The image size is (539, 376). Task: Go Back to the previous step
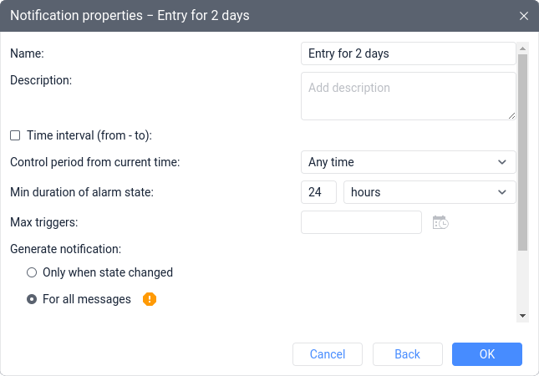[407, 354]
